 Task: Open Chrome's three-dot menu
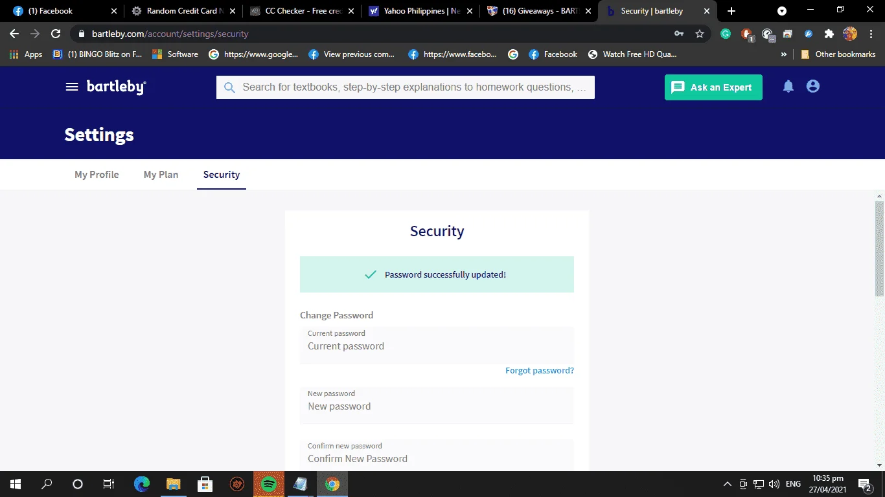871,34
